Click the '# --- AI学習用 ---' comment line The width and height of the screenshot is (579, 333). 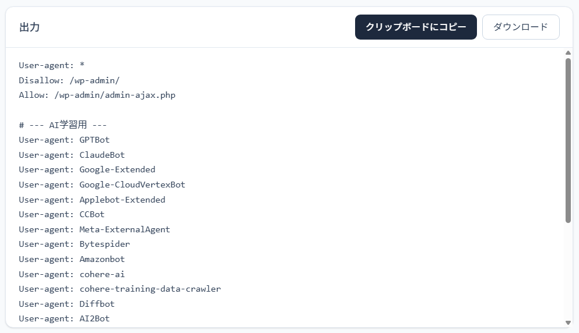pos(62,125)
